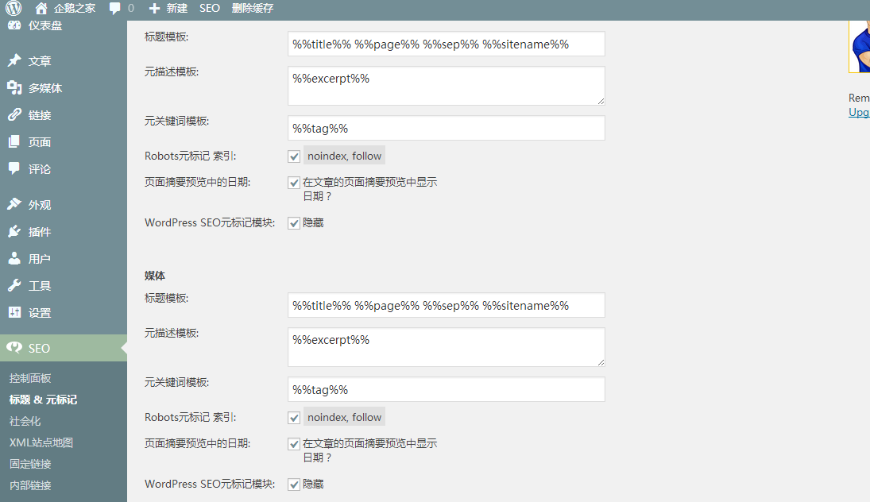Toggle 媒体 noindex, follow checkbox
This screenshot has height=502, width=870.
tap(294, 418)
